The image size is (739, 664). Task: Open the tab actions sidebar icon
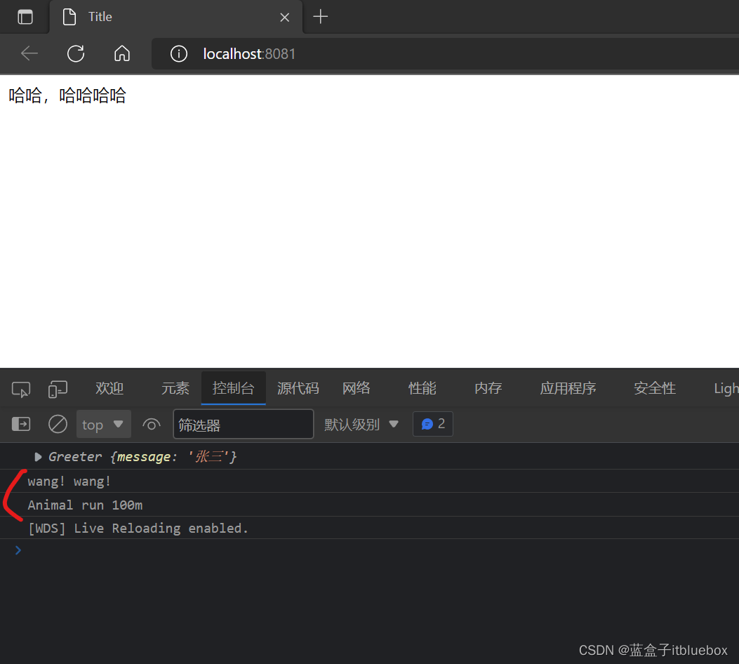25,17
